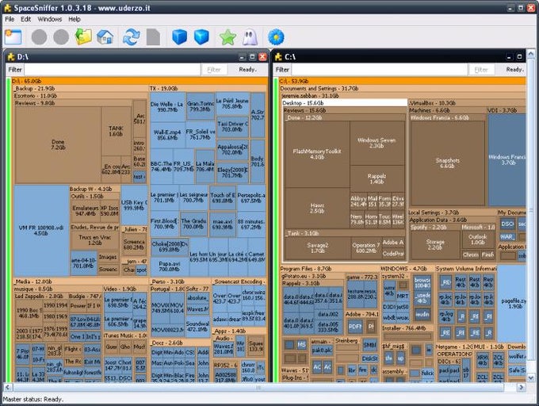Select the FlashMemoryToolkit 4.1Gb block
This screenshot has width=539, height=406.
pyautogui.click(x=317, y=154)
